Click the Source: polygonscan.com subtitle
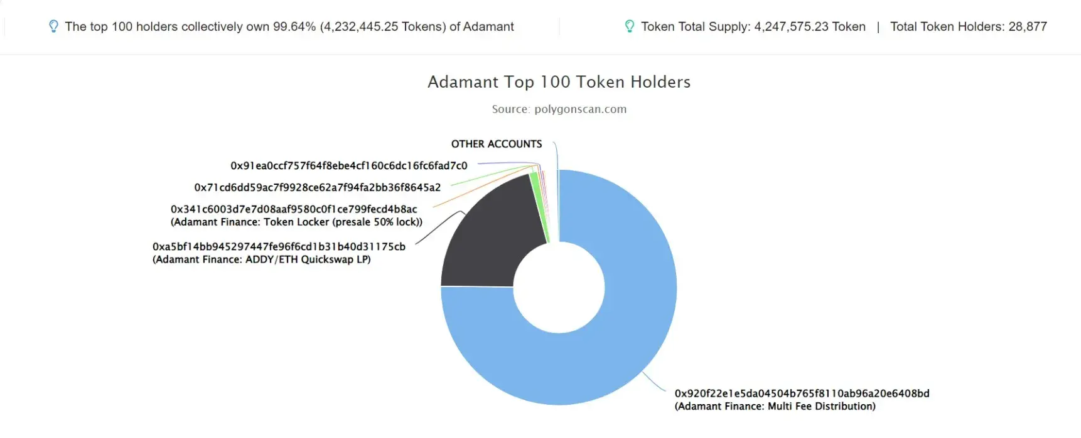The width and height of the screenshot is (1081, 438). (x=559, y=109)
